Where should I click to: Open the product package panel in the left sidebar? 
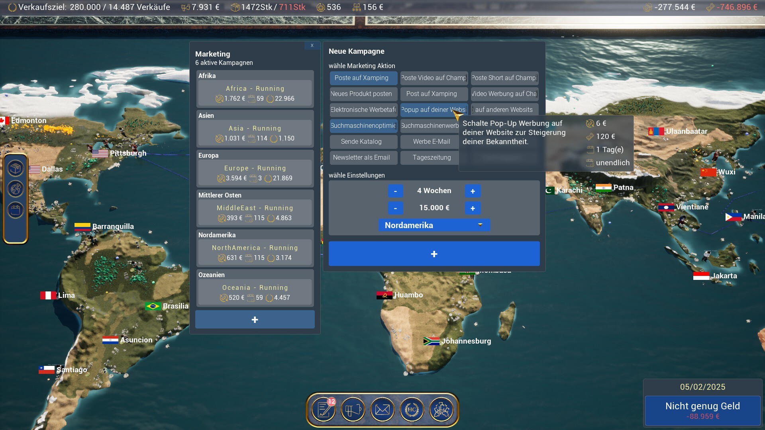coord(15,168)
